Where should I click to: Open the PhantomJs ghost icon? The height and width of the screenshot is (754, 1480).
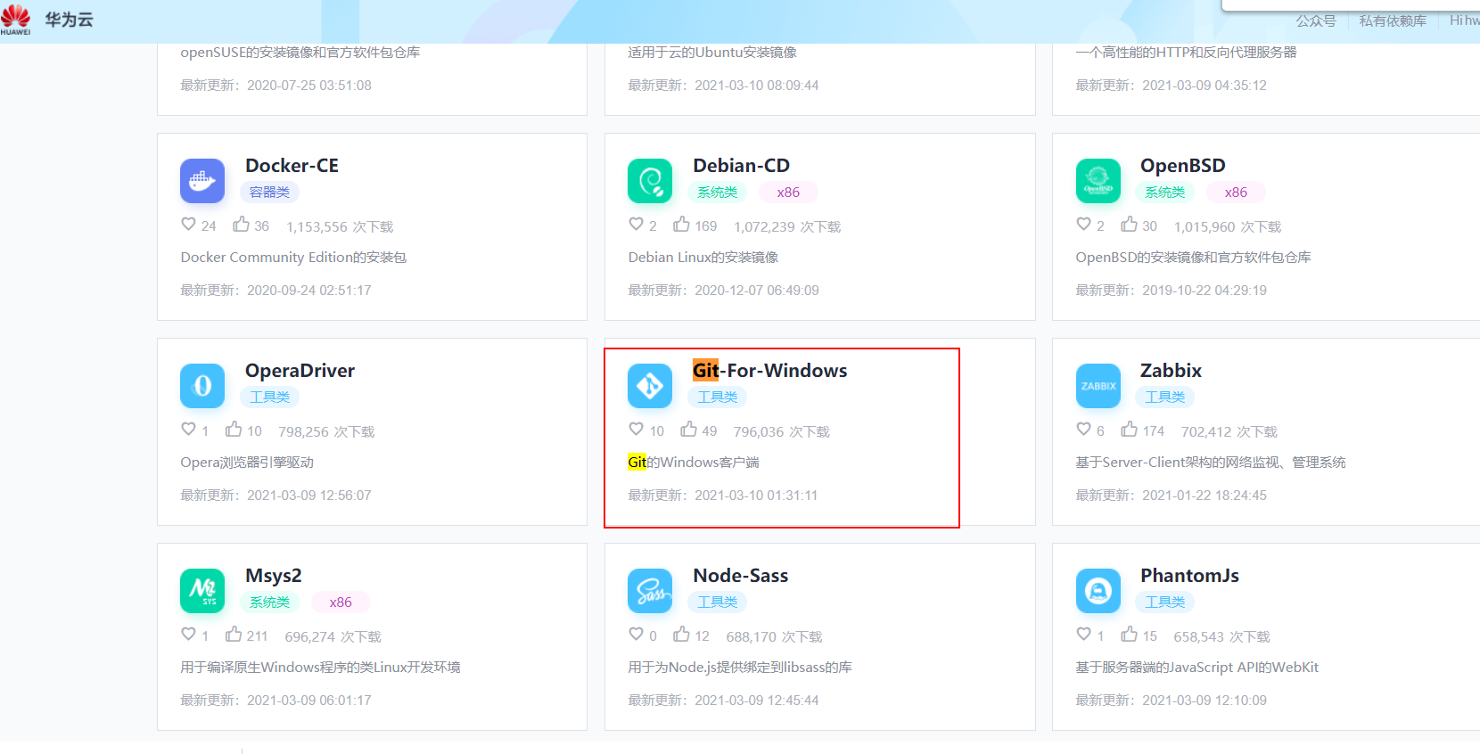[1098, 591]
